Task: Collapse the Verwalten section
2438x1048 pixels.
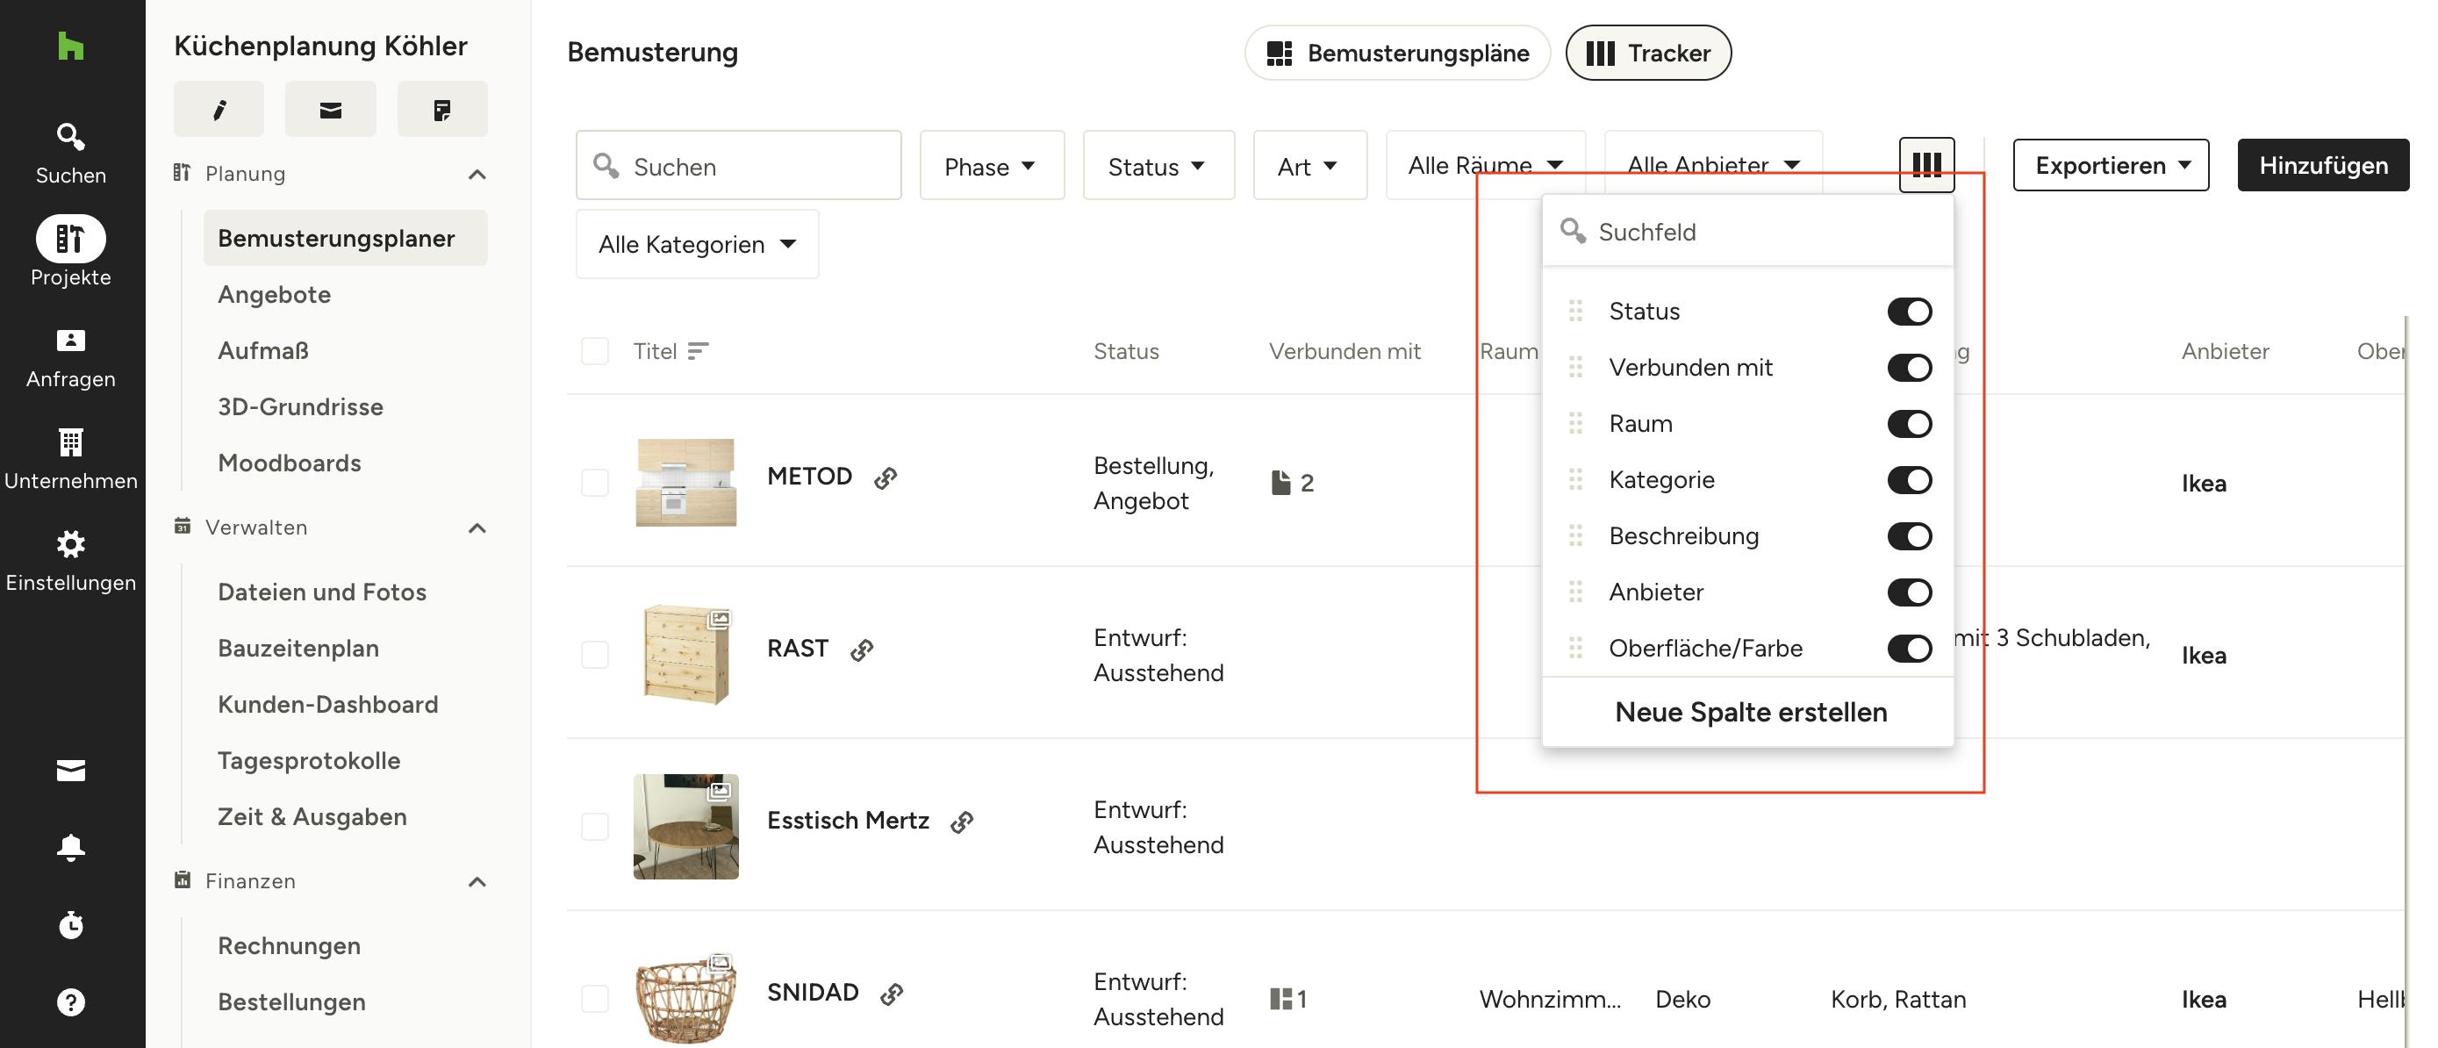Action: 478,528
